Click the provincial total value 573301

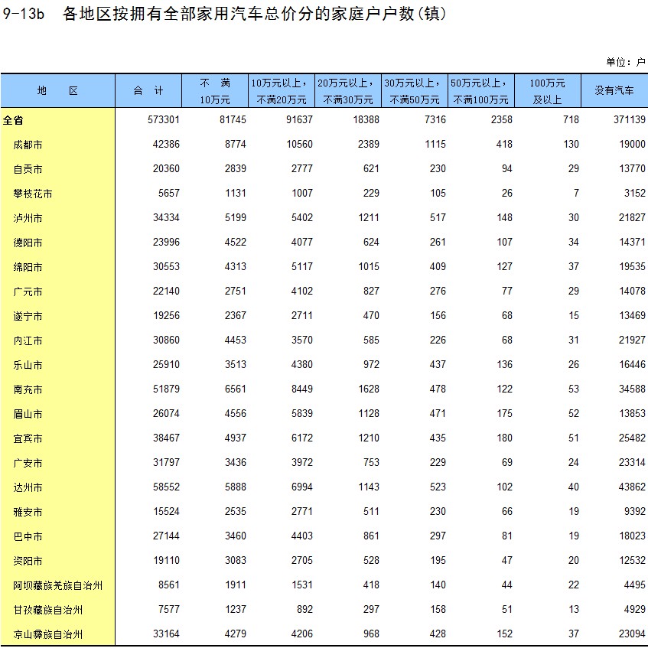164,119
